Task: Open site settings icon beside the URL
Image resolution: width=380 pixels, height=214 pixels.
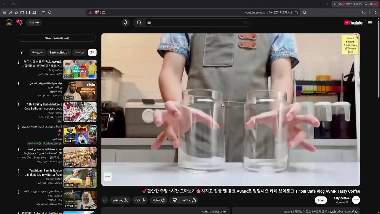Action: (297, 12)
